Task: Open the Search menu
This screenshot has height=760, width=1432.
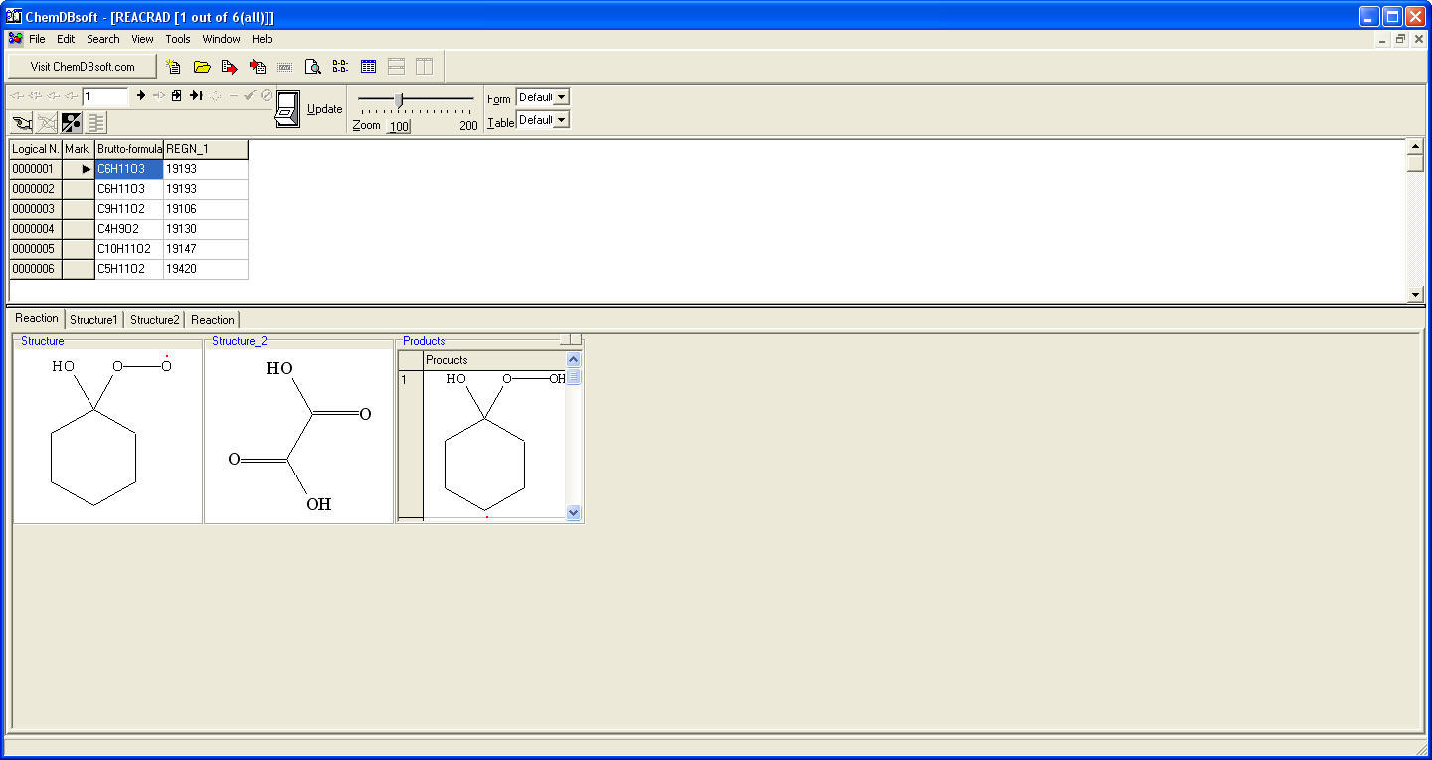Action: [102, 39]
